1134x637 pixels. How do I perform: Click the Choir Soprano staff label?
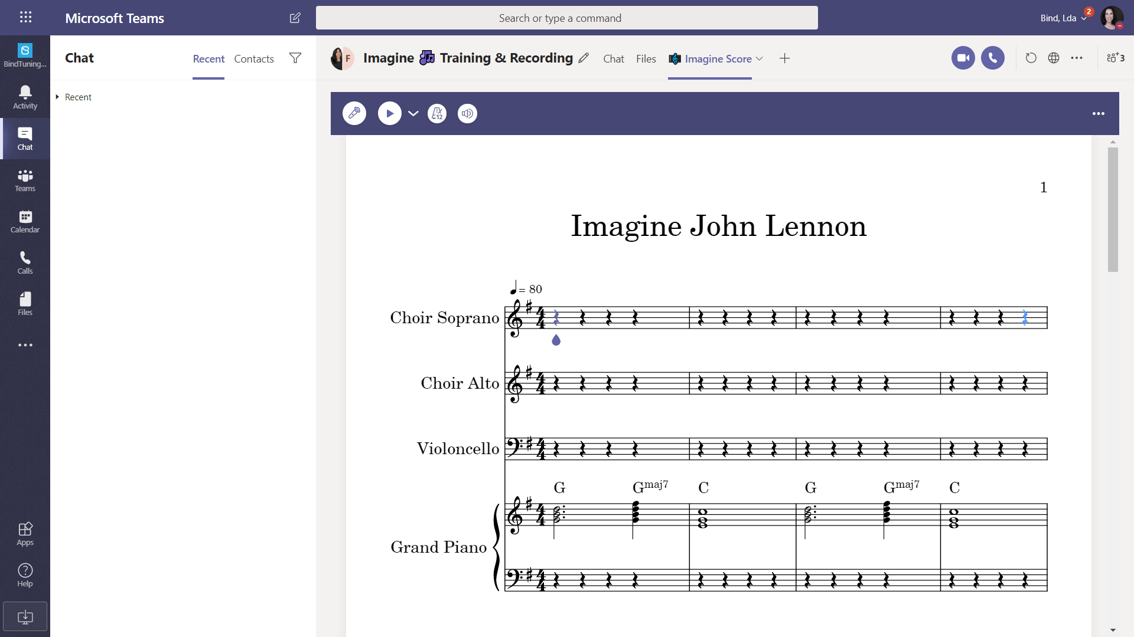(445, 318)
